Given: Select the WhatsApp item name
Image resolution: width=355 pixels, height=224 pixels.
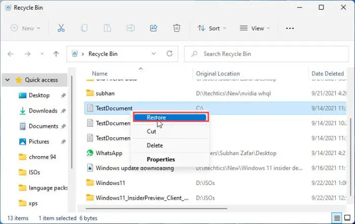Looking at the screenshot, I should click(x=109, y=153).
